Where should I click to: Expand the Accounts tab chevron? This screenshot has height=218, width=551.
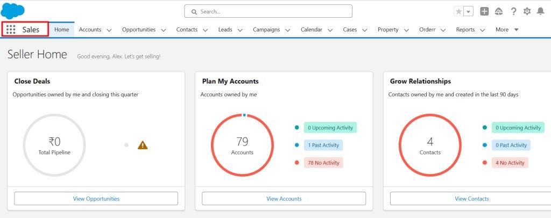(x=109, y=30)
